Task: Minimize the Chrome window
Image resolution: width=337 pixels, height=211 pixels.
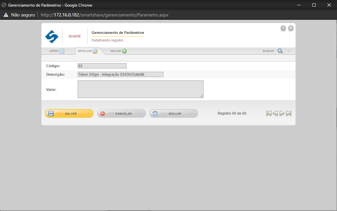Action: (299, 5)
